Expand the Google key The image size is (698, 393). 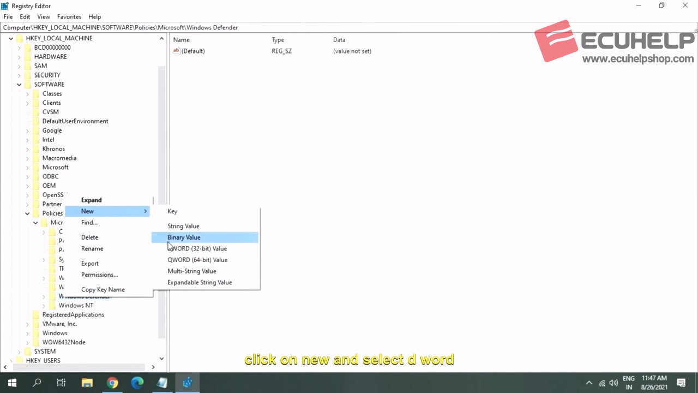pyautogui.click(x=27, y=130)
